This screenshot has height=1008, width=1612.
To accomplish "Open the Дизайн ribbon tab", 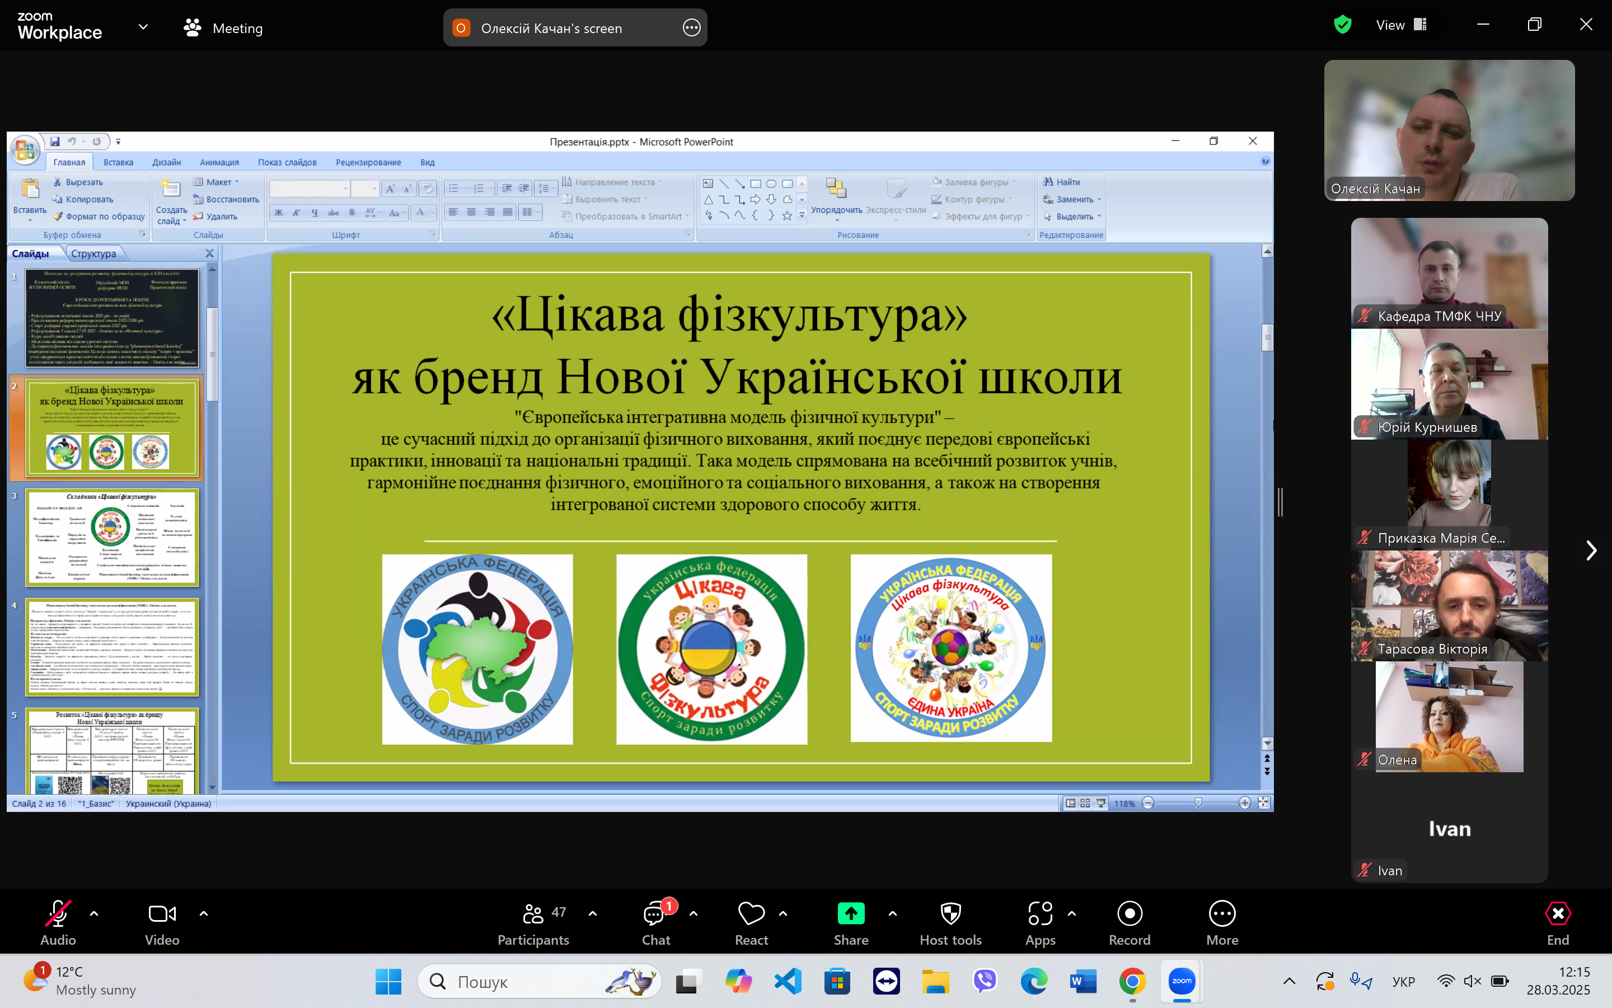I will (x=167, y=162).
